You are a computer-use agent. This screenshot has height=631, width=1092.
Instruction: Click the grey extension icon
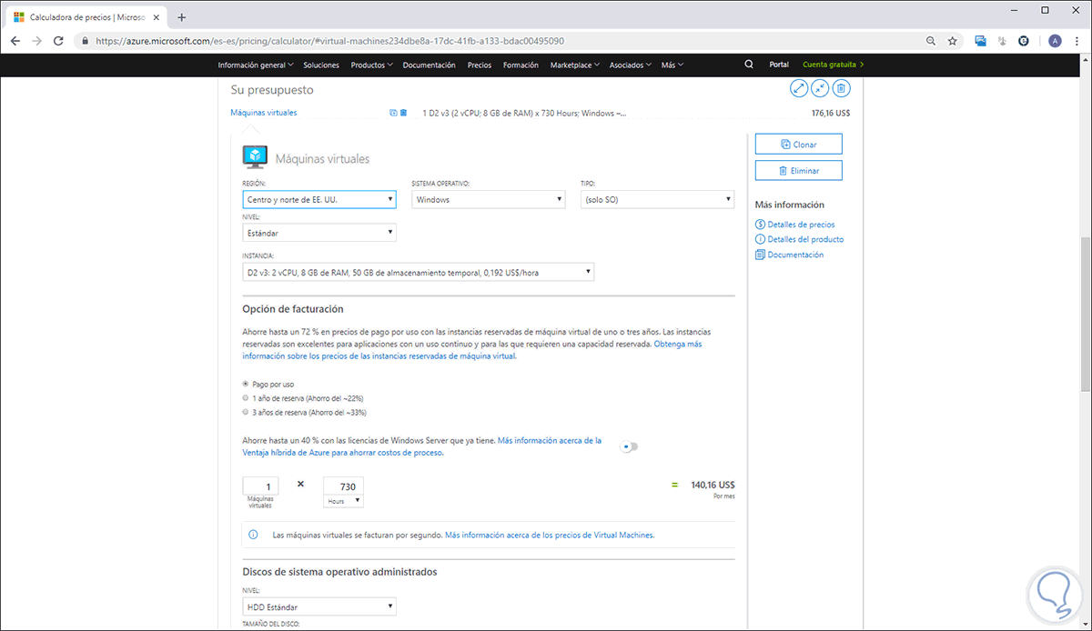(1002, 41)
